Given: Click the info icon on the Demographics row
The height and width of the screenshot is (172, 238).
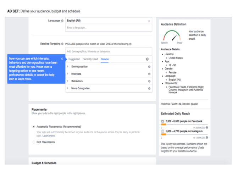Looking at the screenshot, I should coord(149,67).
